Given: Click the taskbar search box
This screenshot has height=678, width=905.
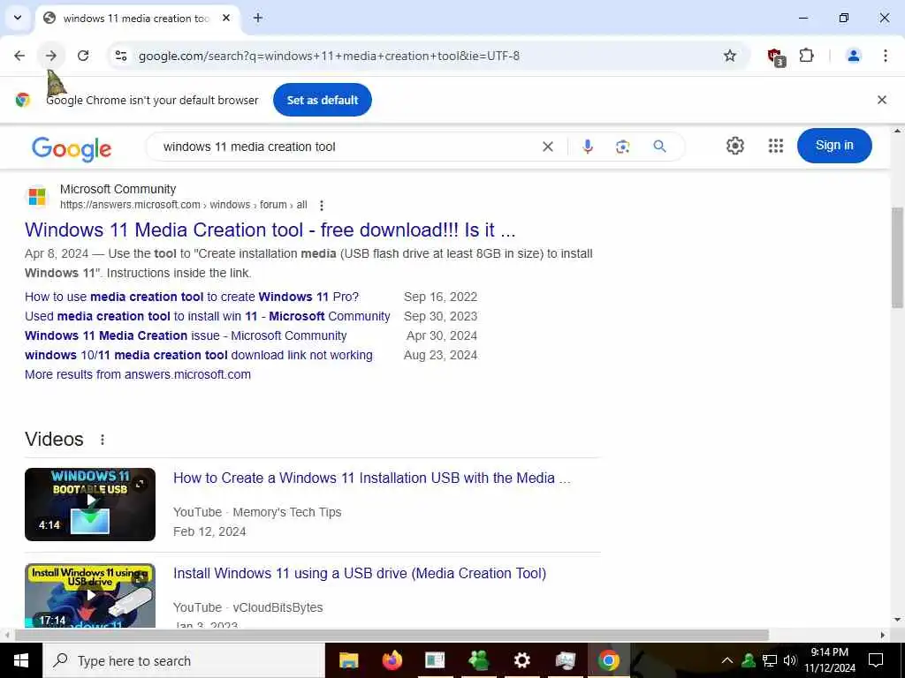Looking at the screenshot, I should coord(184,660).
